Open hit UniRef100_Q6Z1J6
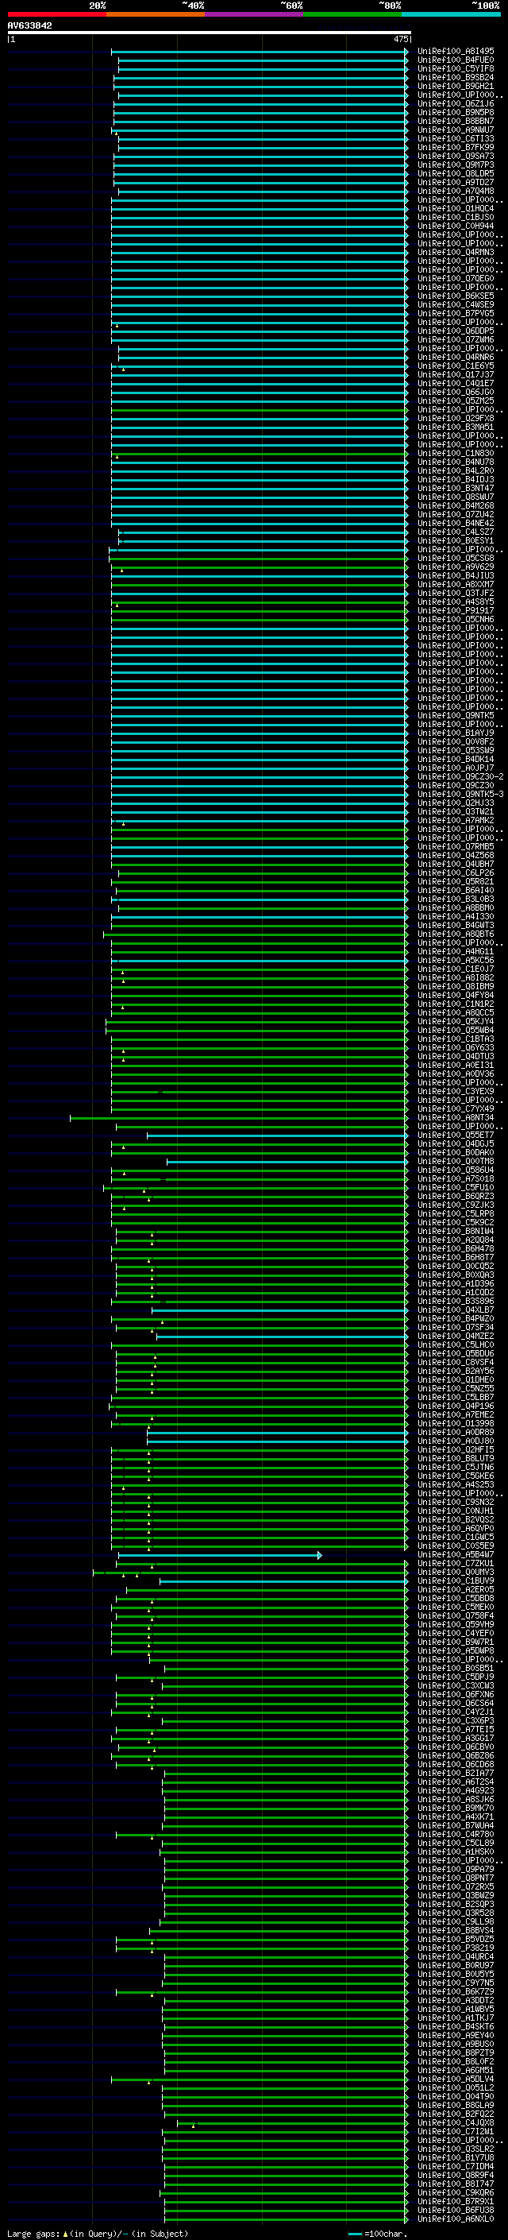 pos(456,103)
